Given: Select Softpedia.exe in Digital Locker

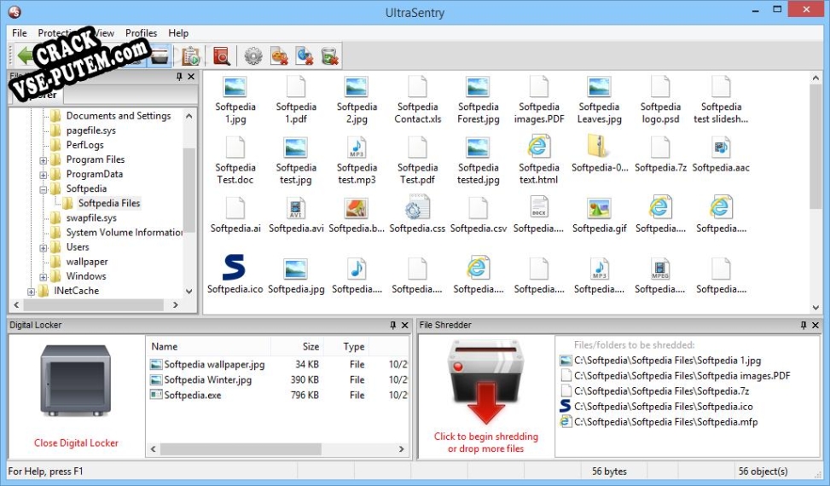Looking at the screenshot, I should (193, 395).
